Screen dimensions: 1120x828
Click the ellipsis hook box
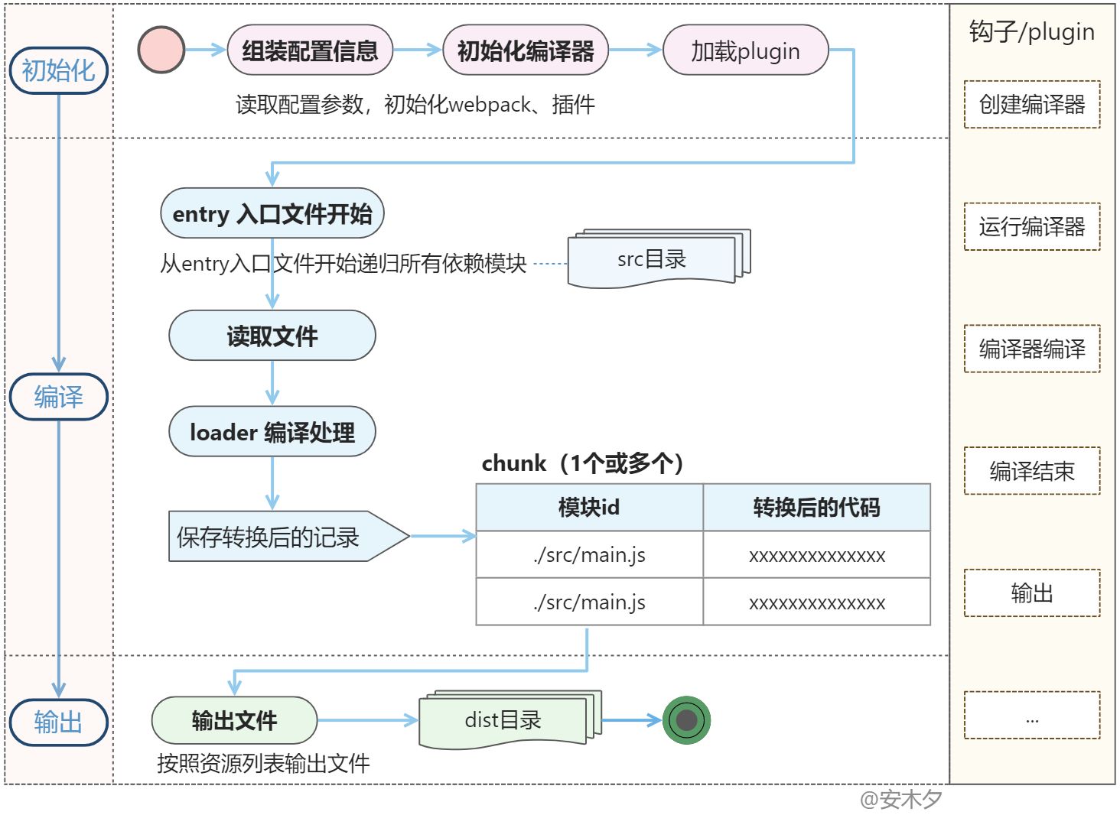pyautogui.click(x=1032, y=715)
